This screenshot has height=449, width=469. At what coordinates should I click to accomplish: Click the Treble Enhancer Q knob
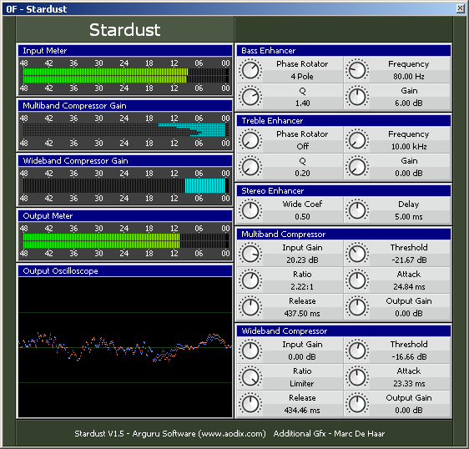coord(250,167)
